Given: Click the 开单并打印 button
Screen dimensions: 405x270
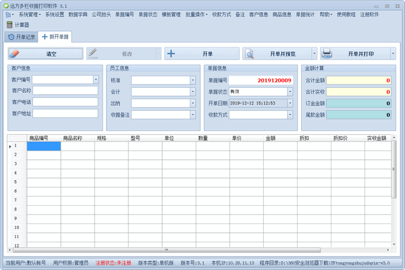Looking at the screenshot, I should pyautogui.click(x=355, y=53).
